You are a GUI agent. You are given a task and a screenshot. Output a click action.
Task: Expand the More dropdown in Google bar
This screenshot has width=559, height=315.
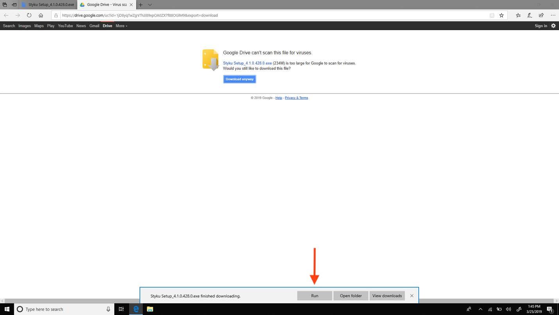tap(121, 26)
